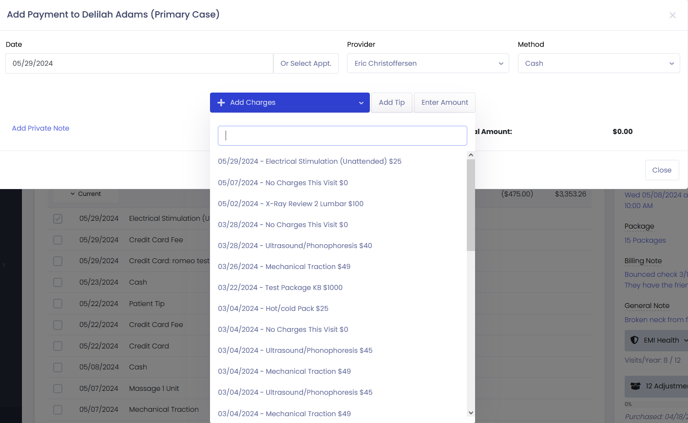Click the box icon beside 12 Adjustments

coord(635,386)
